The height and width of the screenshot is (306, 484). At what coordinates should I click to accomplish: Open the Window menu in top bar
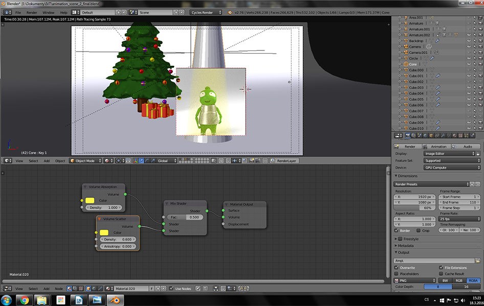pyautogui.click(x=48, y=12)
